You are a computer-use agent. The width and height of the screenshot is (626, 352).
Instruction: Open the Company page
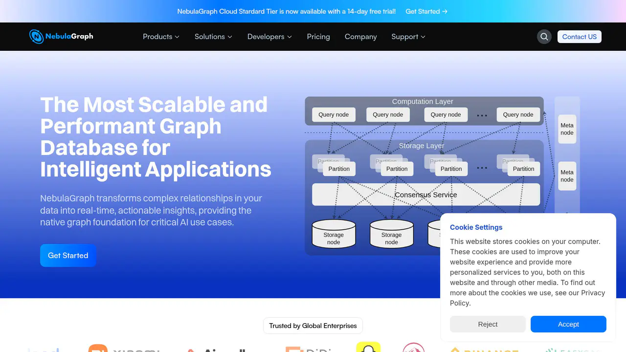[361, 37]
